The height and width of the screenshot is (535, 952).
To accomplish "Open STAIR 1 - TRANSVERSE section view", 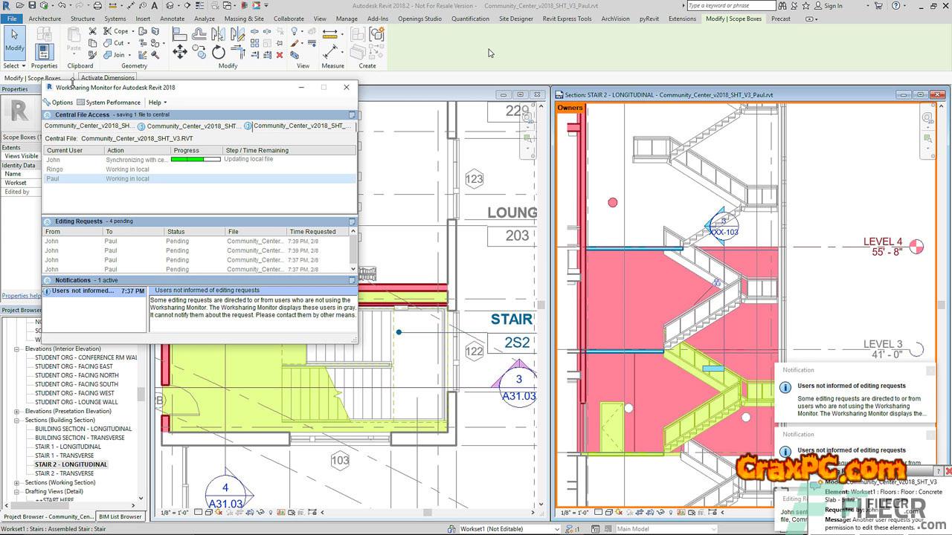I will pos(64,455).
